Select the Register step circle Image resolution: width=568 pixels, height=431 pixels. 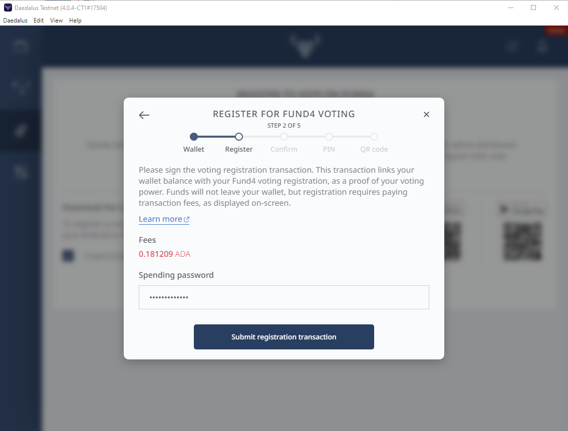pos(239,137)
